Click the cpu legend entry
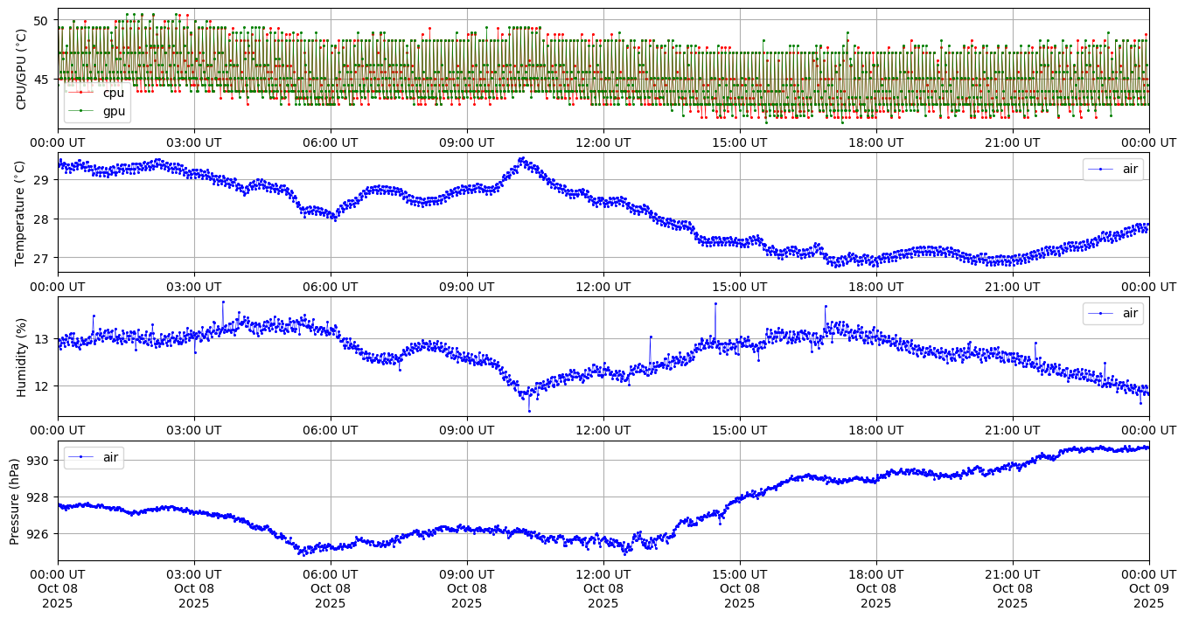The width and height of the screenshot is (1185, 618). coord(113,94)
